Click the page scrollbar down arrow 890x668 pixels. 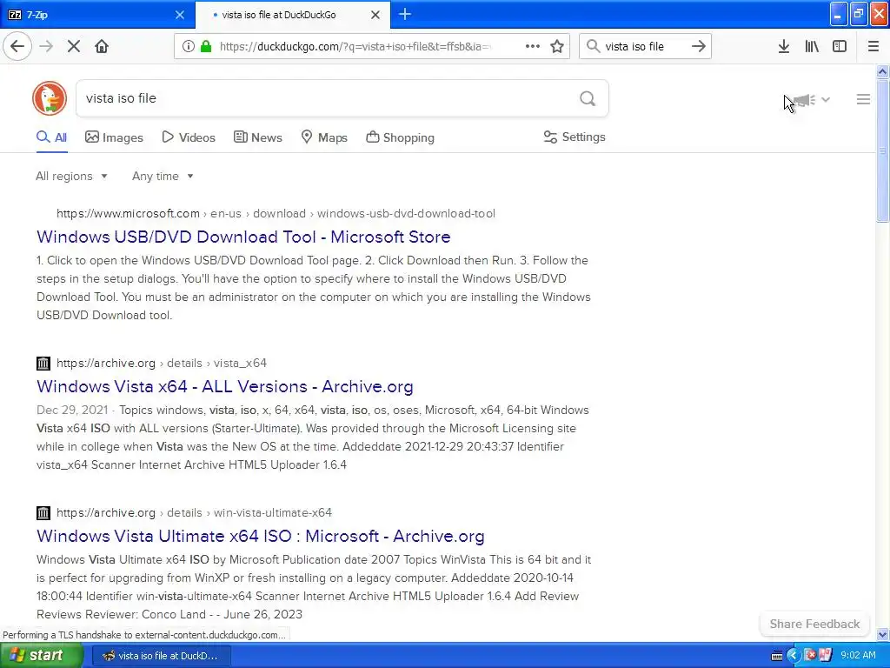pos(882,634)
